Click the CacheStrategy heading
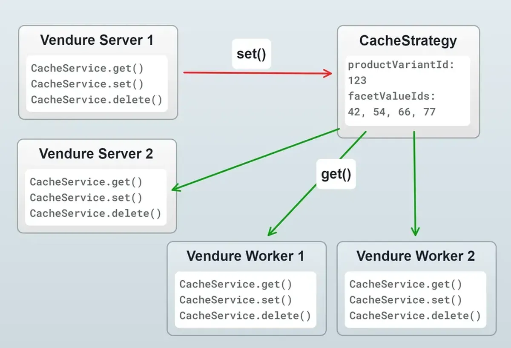The height and width of the screenshot is (348, 511). pos(408,41)
